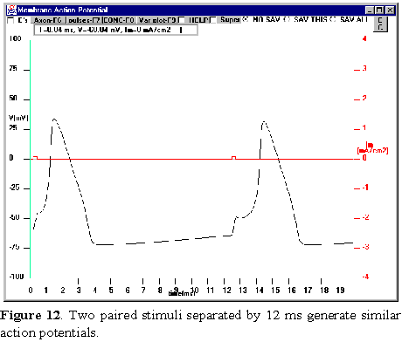Click the first stimulus pulse on red trace
The height and width of the screenshot is (342, 402).
[x=35, y=158]
